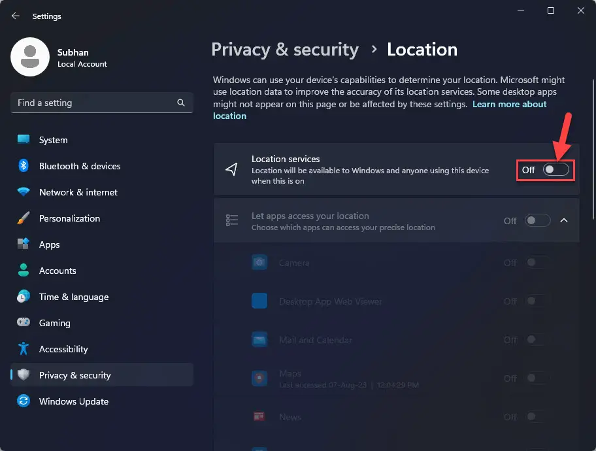Click the Mail and Calendar icon
The image size is (596, 451).
(259, 340)
